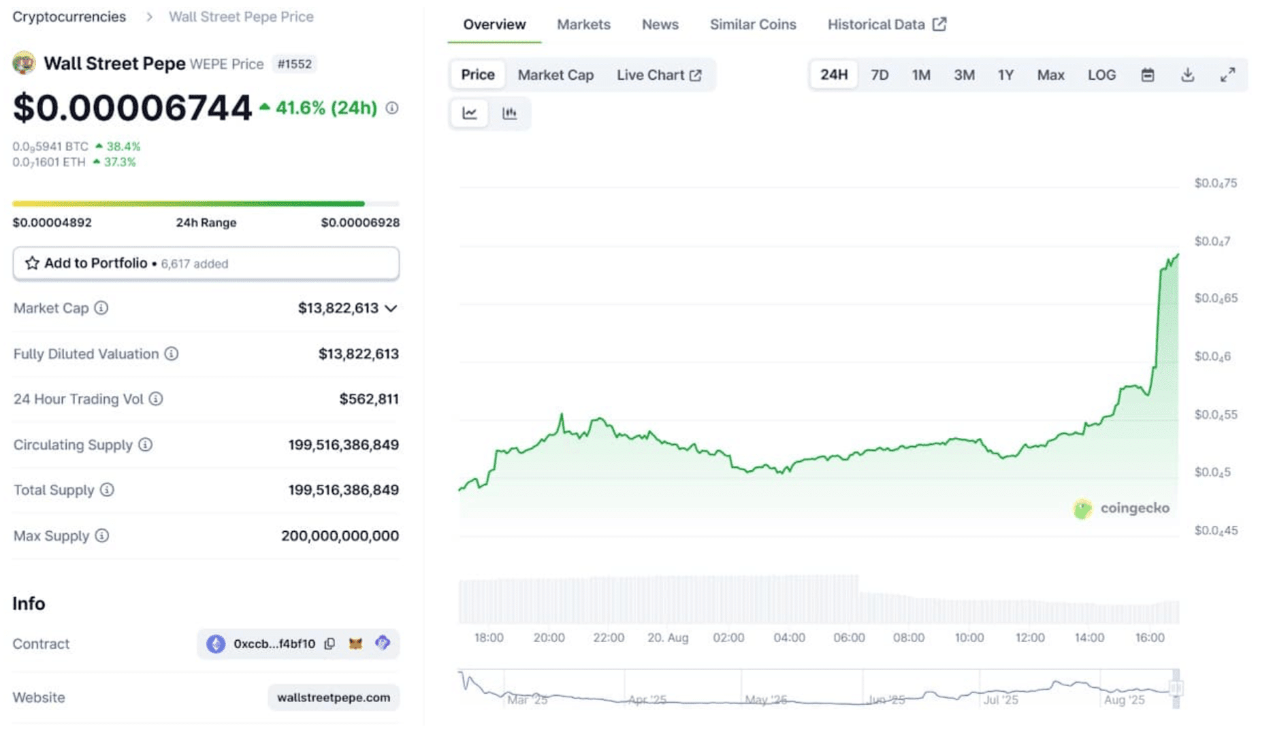This screenshot has width=1273, height=740.
Task: Open external link icon beside Live Chart
Action: point(695,75)
